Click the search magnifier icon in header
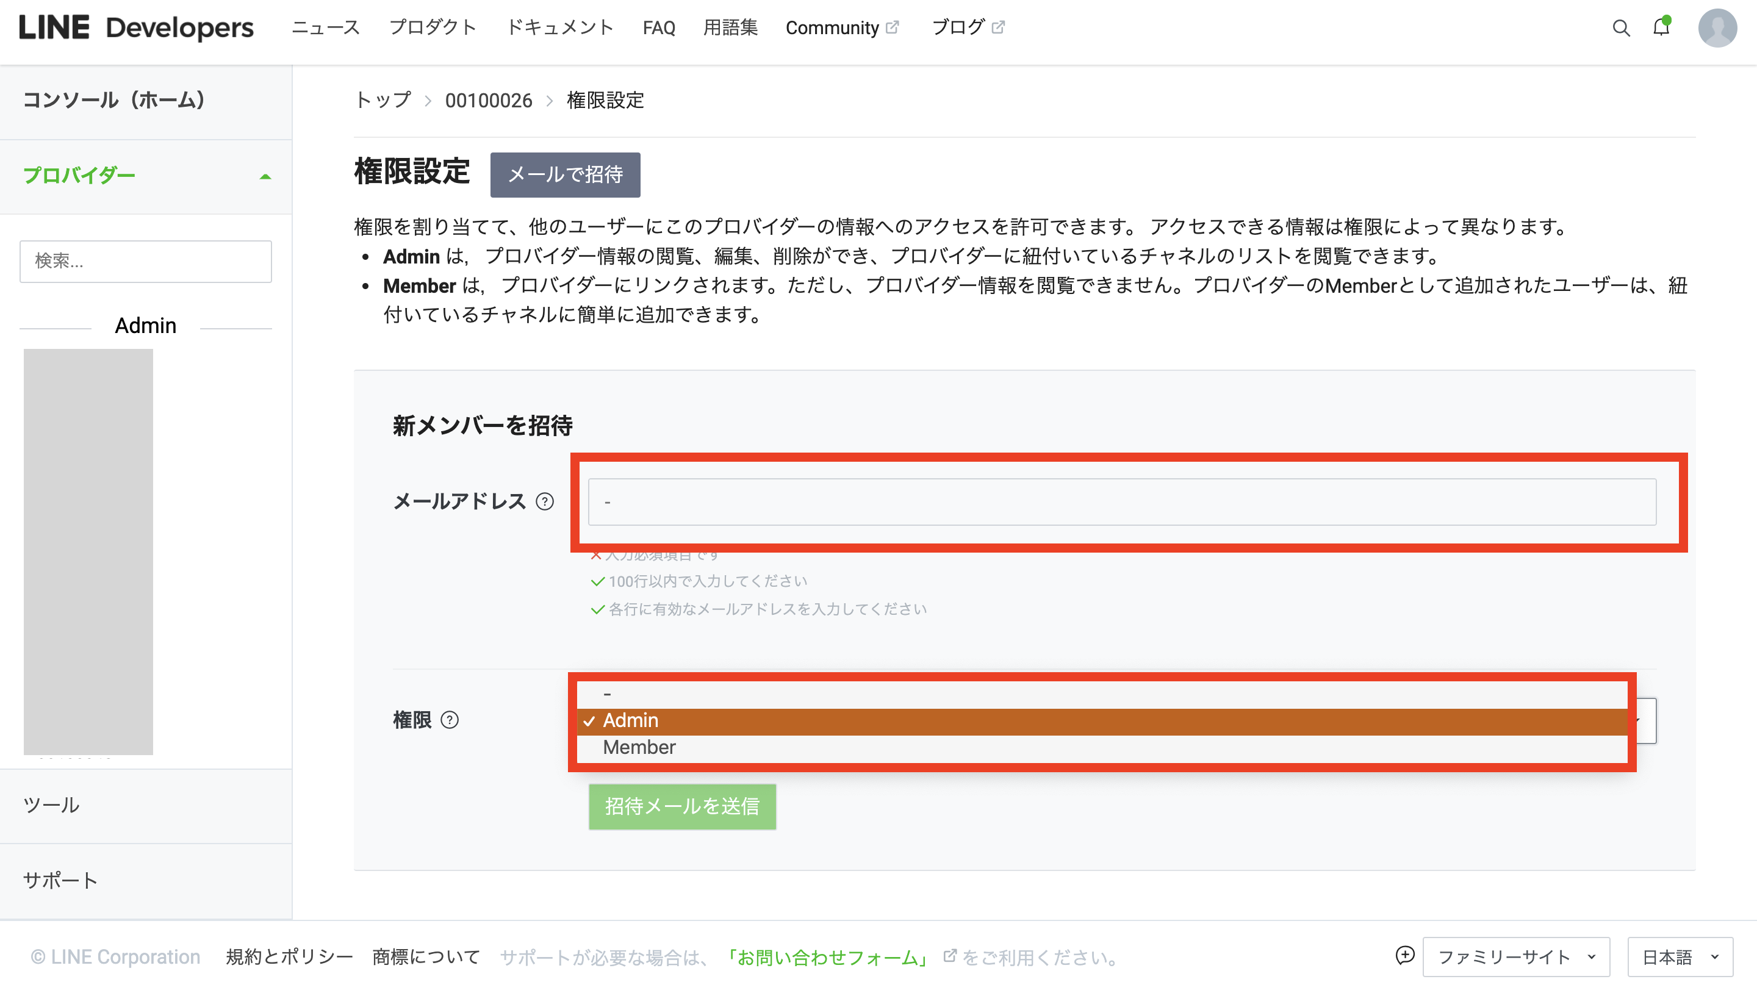This screenshot has height=993, width=1757. point(1620,28)
